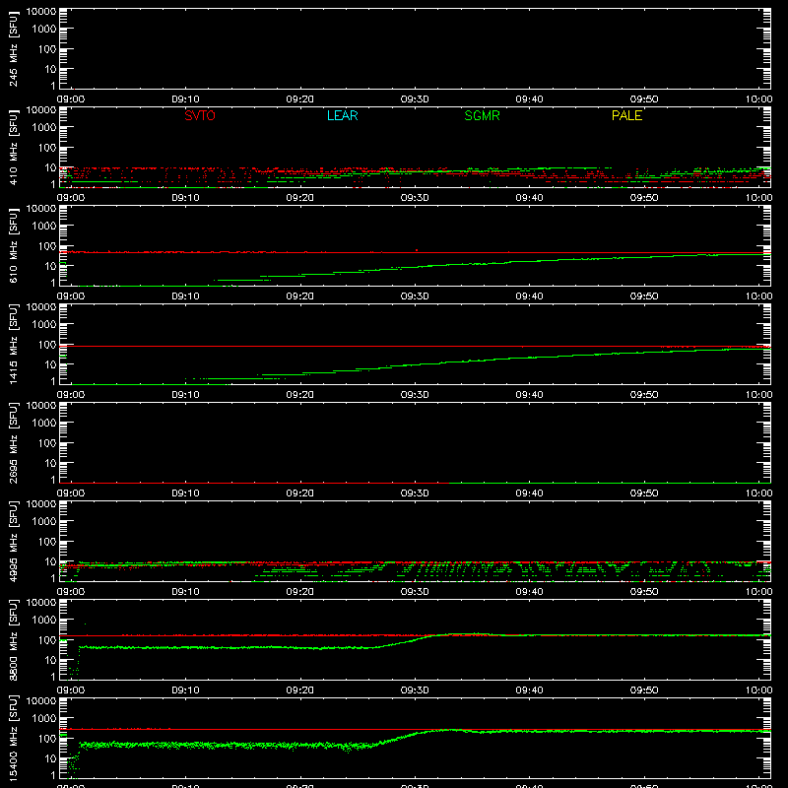The height and width of the screenshot is (788, 788).
Task: Click the 09:50 time label under 610 MHz panel
Action: [x=644, y=296]
